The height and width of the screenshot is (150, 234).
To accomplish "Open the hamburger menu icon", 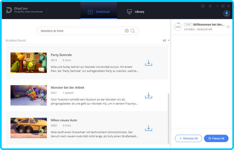I will [x=210, y=6].
